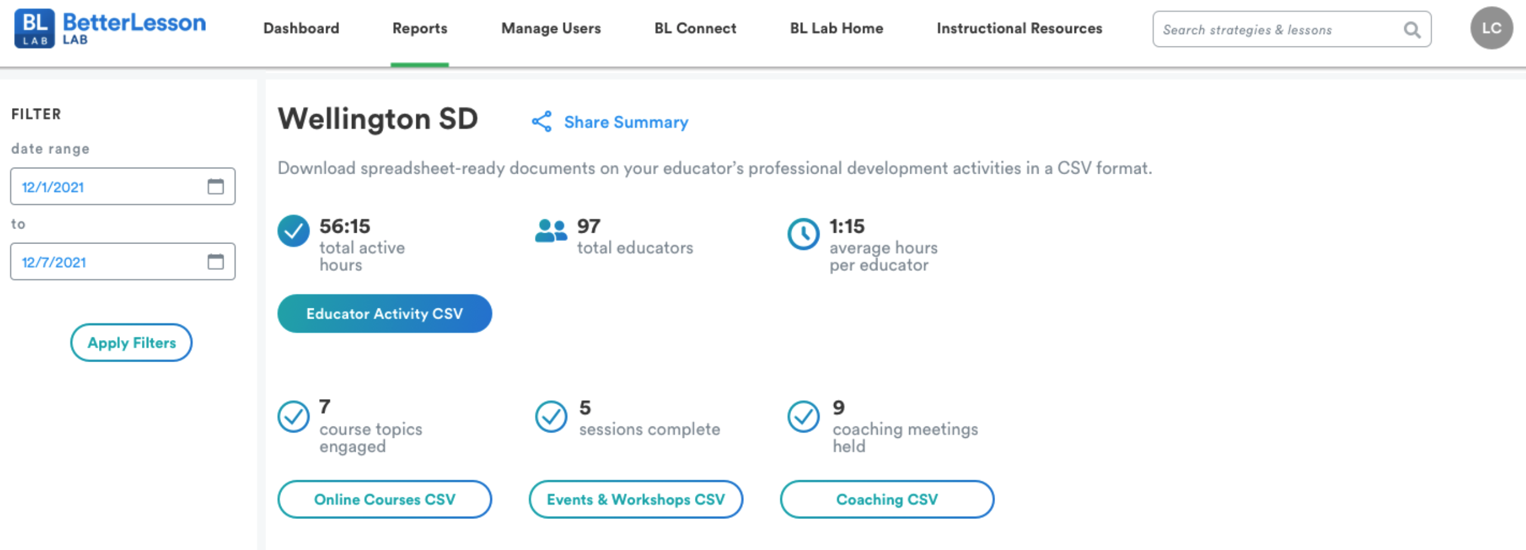Navigate to Instructional Resources

tap(1019, 28)
